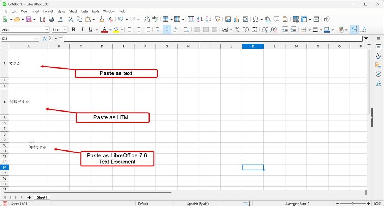Toggle Italic formatting

(x=82, y=30)
